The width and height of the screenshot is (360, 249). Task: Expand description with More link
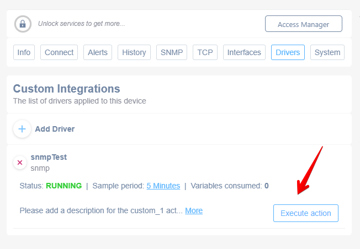[x=194, y=210]
